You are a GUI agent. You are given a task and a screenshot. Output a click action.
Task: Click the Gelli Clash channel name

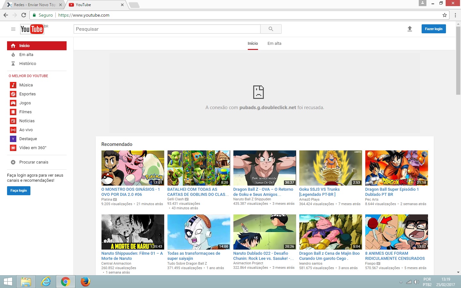coord(175,199)
